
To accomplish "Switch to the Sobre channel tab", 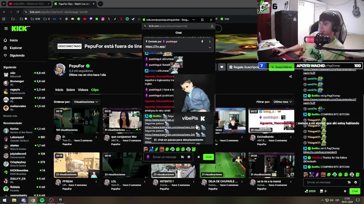I will click(x=71, y=90).
